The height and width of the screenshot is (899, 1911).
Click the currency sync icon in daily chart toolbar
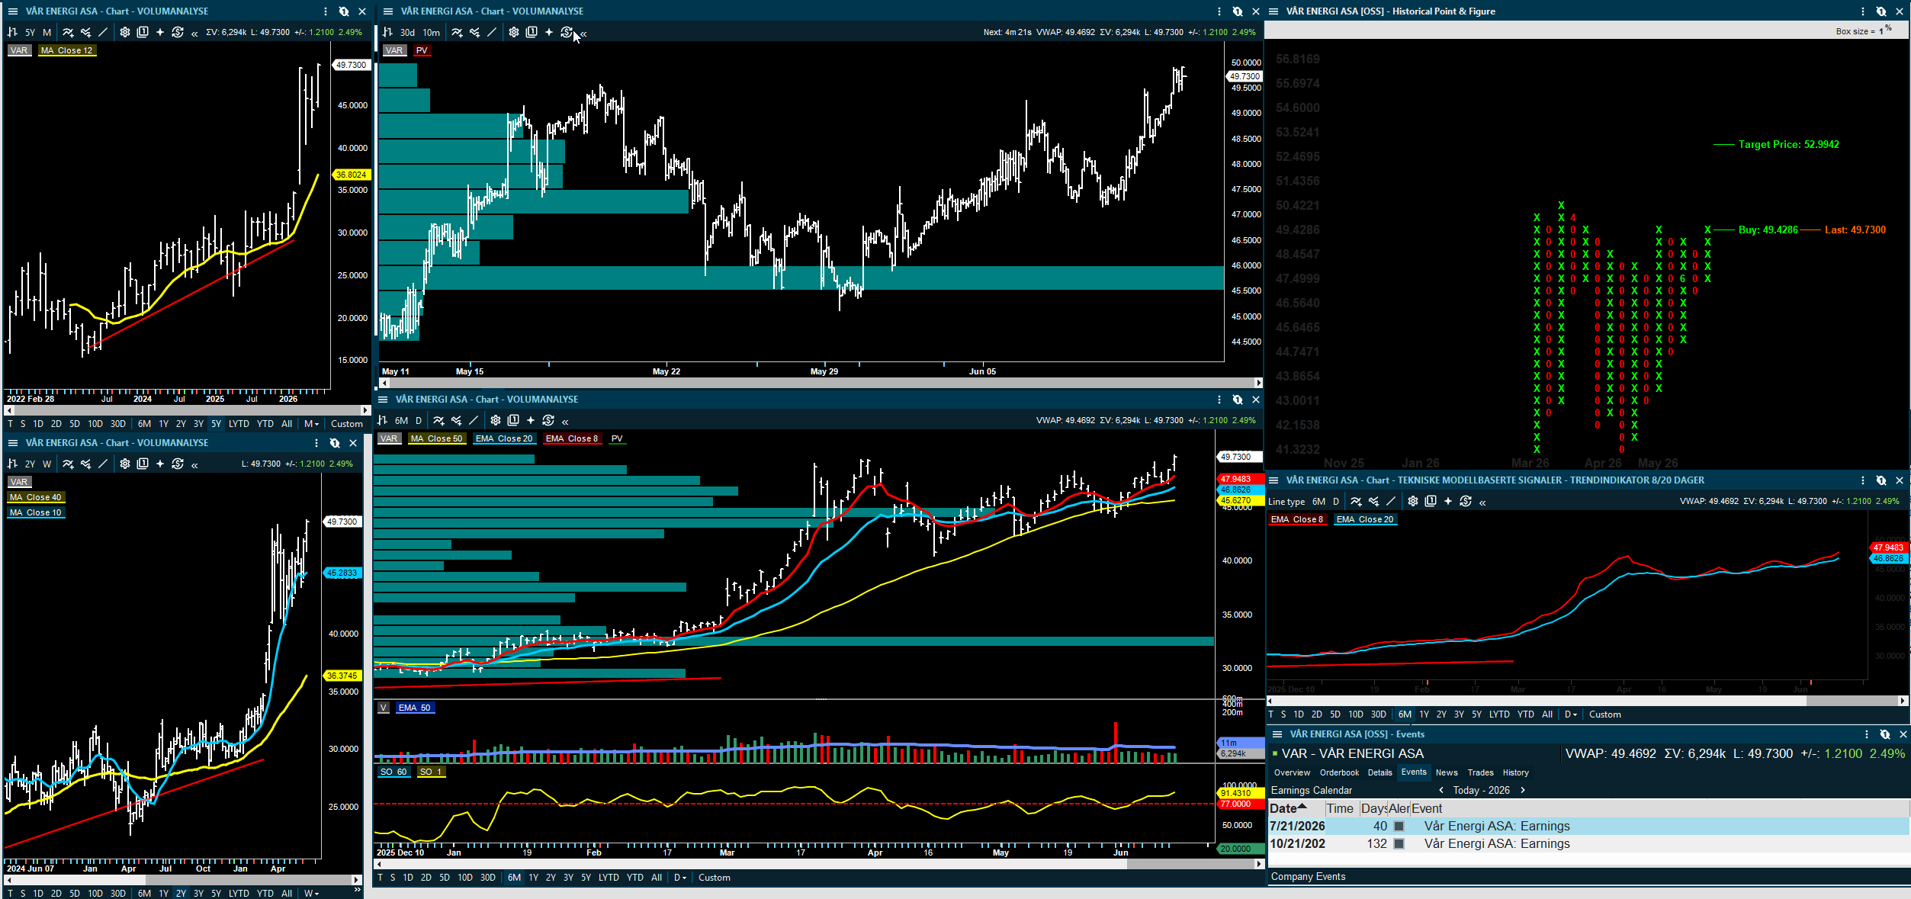click(x=548, y=420)
